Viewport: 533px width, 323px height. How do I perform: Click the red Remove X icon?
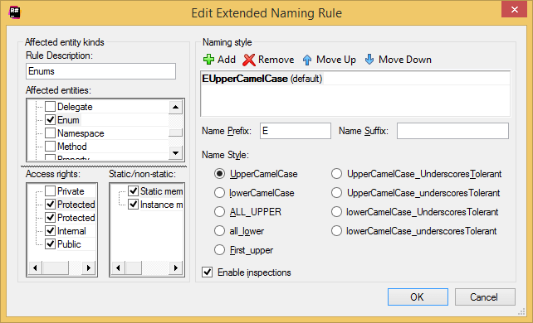click(249, 60)
